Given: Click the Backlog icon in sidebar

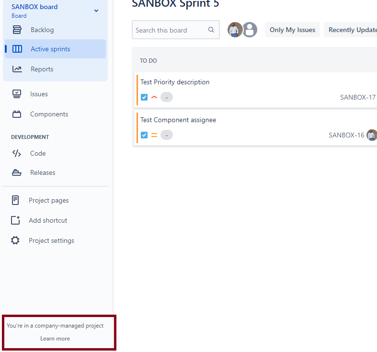Looking at the screenshot, I should click(17, 30).
